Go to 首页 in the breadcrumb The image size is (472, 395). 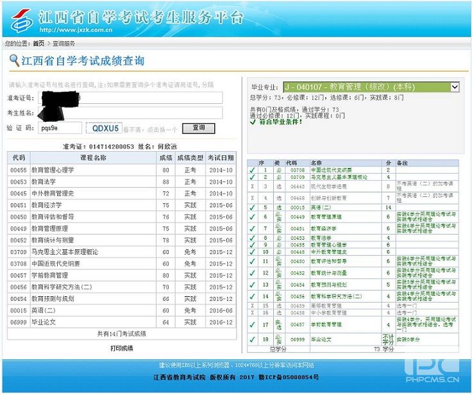[38, 44]
